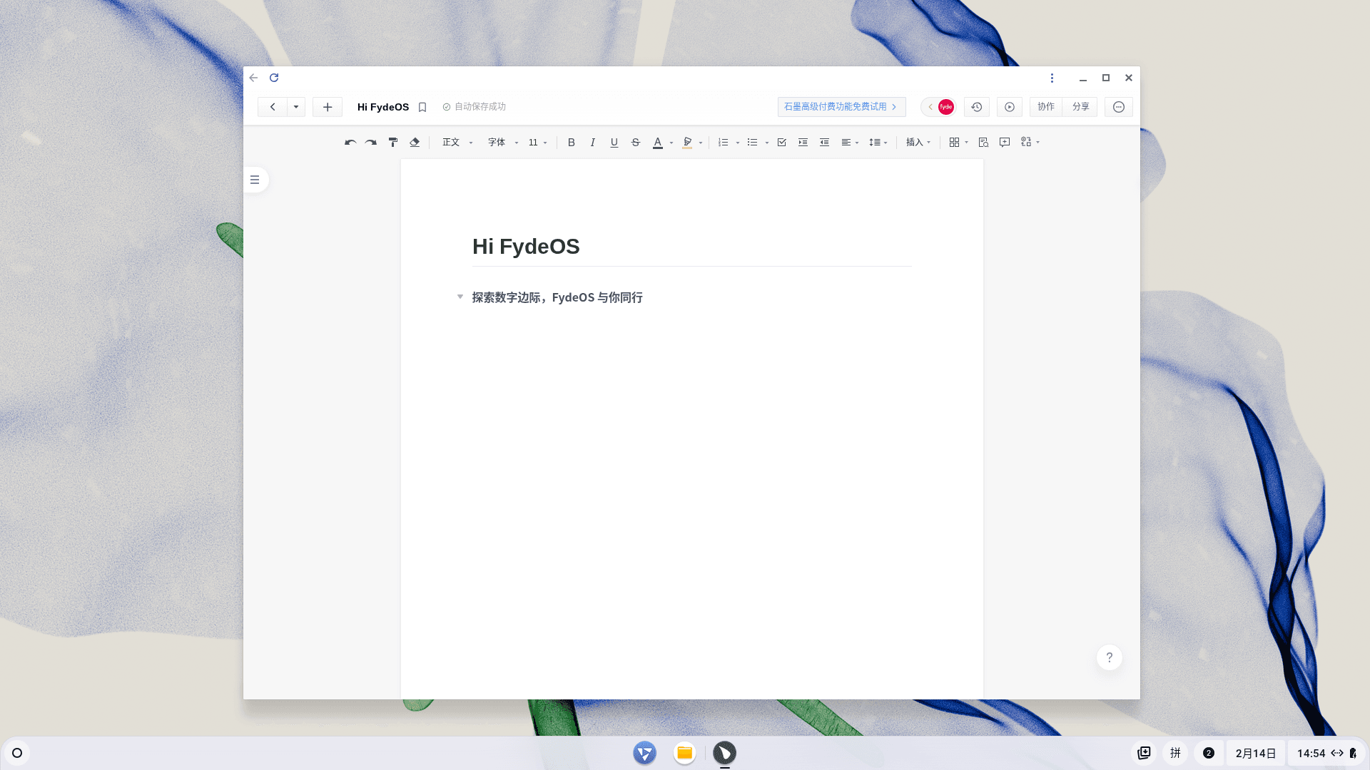Start presentation mode play icon
Image resolution: width=1370 pixels, height=770 pixels.
(x=1009, y=107)
